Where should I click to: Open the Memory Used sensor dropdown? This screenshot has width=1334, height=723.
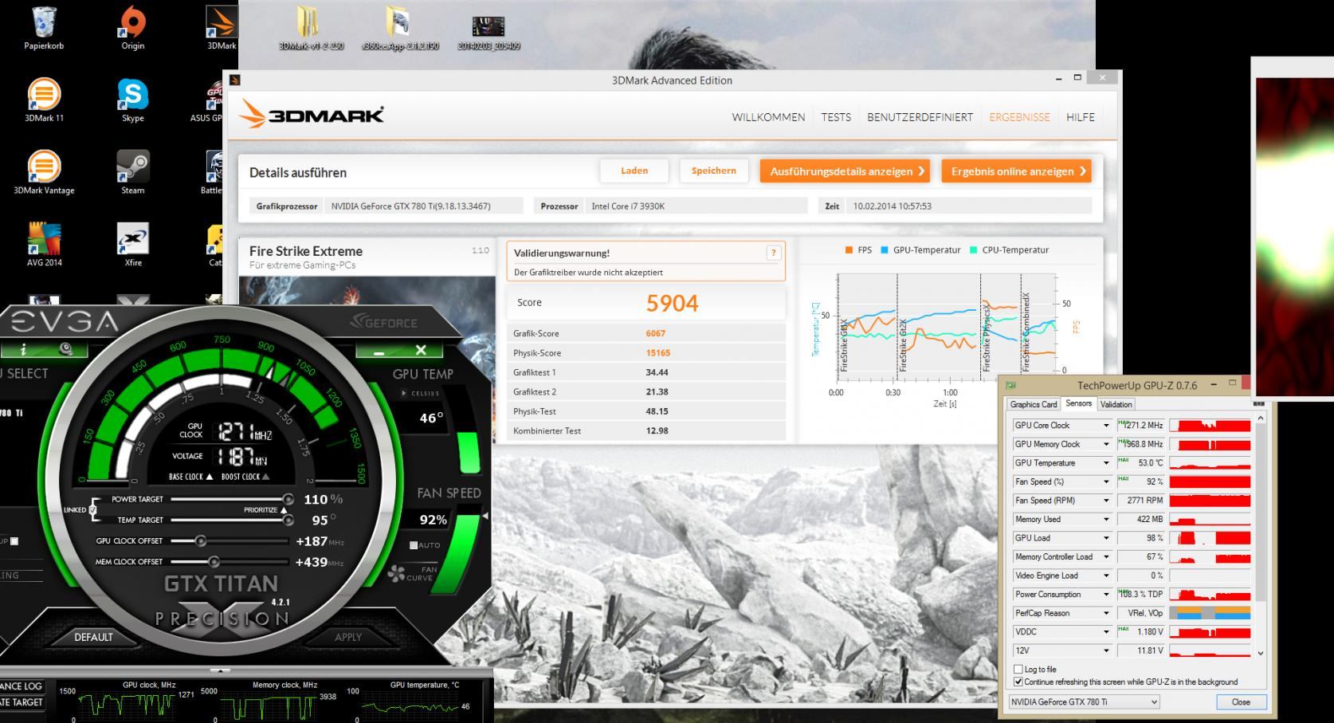coord(1106,520)
